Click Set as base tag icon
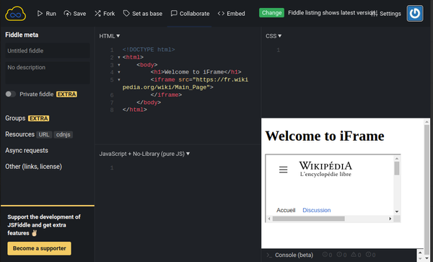Screen dimensions: 433x262 pos(126,13)
